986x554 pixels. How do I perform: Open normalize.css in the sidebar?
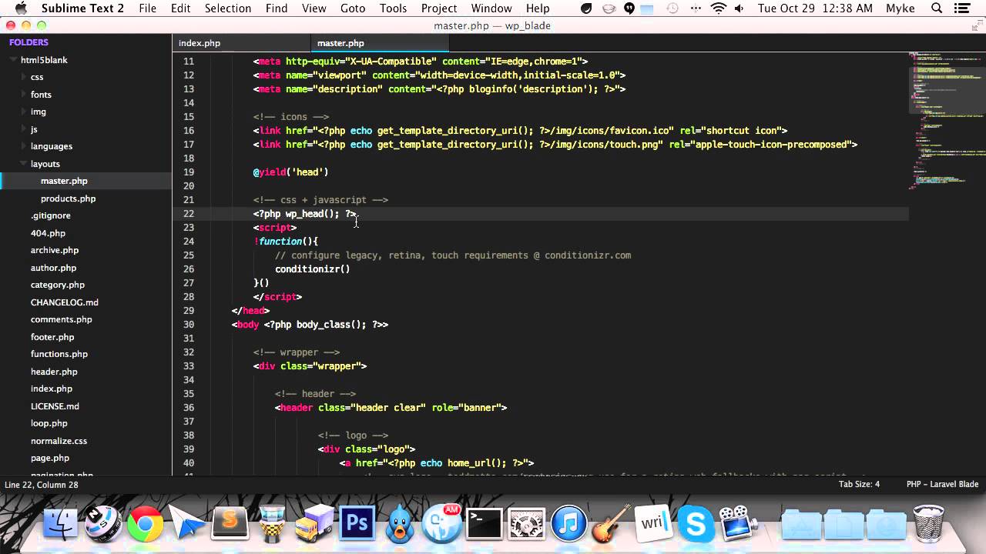pyautogui.click(x=59, y=441)
